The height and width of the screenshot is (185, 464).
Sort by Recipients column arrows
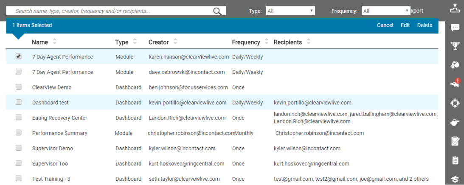click(x=309, y=42)
